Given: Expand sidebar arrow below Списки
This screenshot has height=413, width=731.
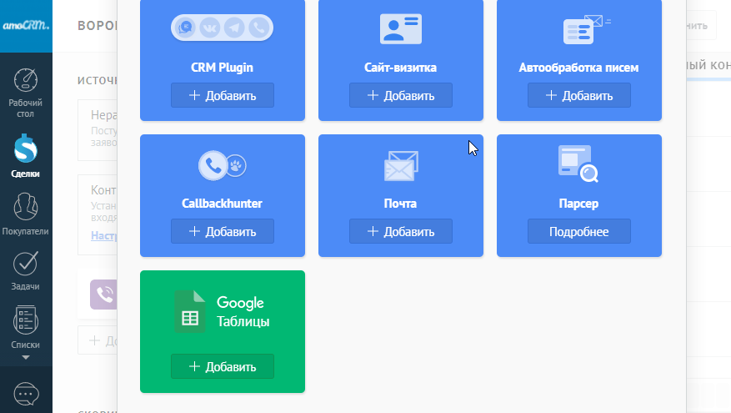Looking at the screenshot, I should click(26, 358).
